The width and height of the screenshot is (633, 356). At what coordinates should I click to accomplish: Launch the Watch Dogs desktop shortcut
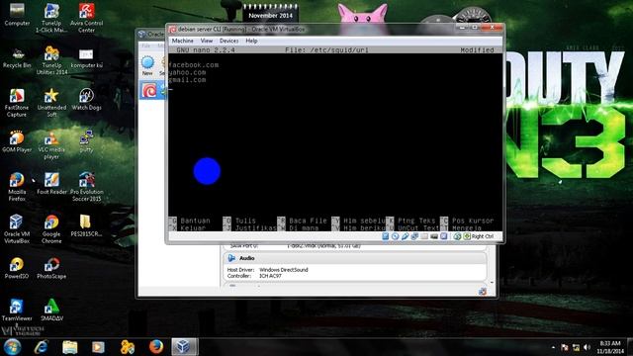86,99
